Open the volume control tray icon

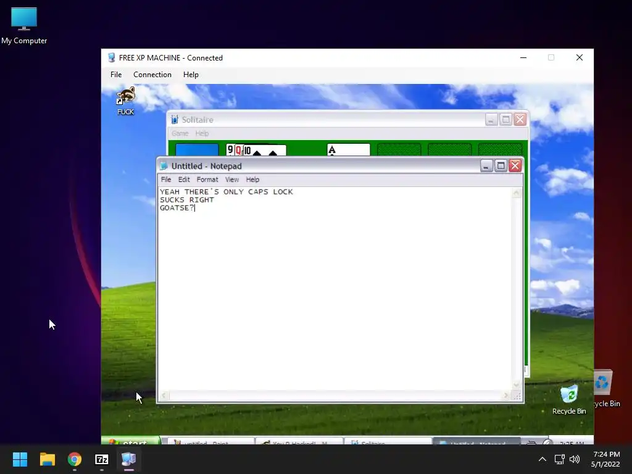(x=575, y=459)
